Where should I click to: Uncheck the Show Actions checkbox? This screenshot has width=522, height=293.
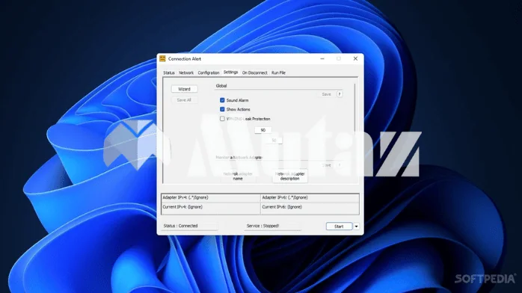[222, 109]
